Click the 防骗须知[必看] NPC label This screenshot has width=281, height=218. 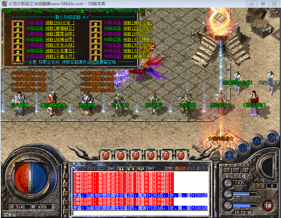237,83
